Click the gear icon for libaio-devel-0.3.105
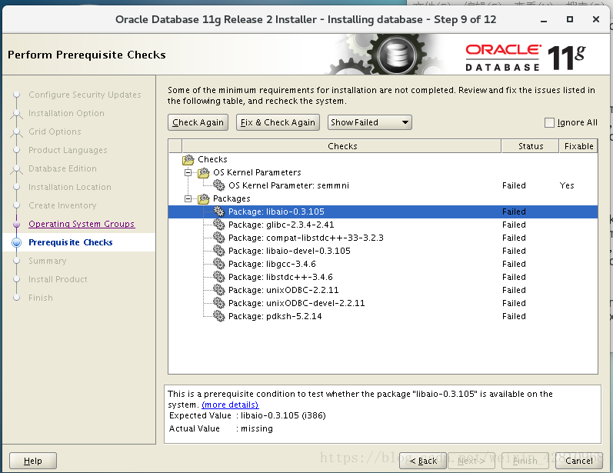This screenshot has height=473, width=613. click(219, 251)
